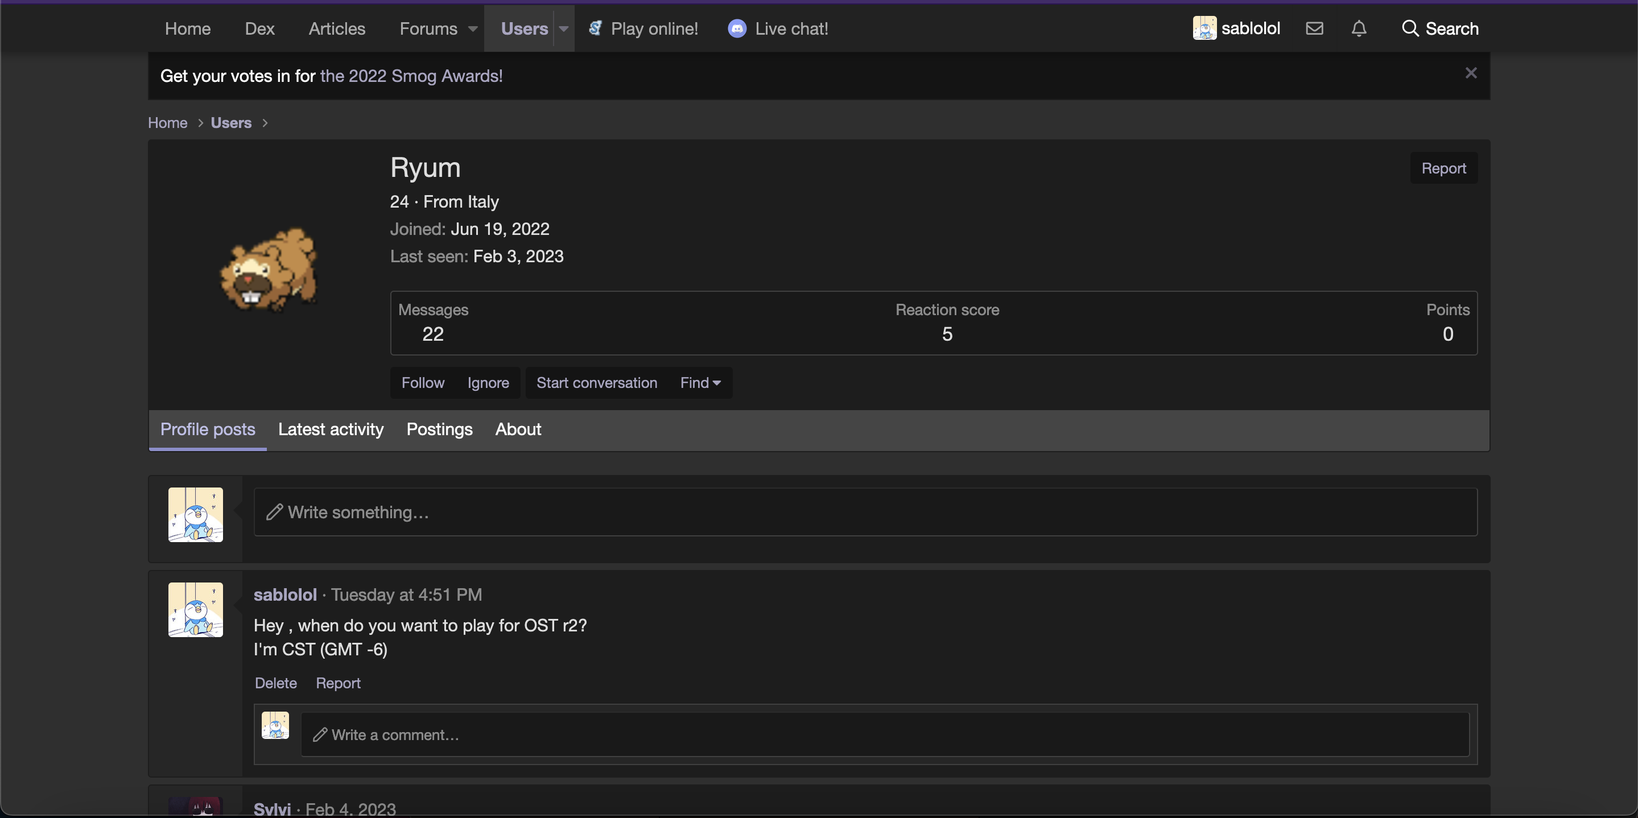The width and height of the screenshot is (1638, 818).
Task: Dismiss the Smog Awards notice
Action: coord(1471,73)
